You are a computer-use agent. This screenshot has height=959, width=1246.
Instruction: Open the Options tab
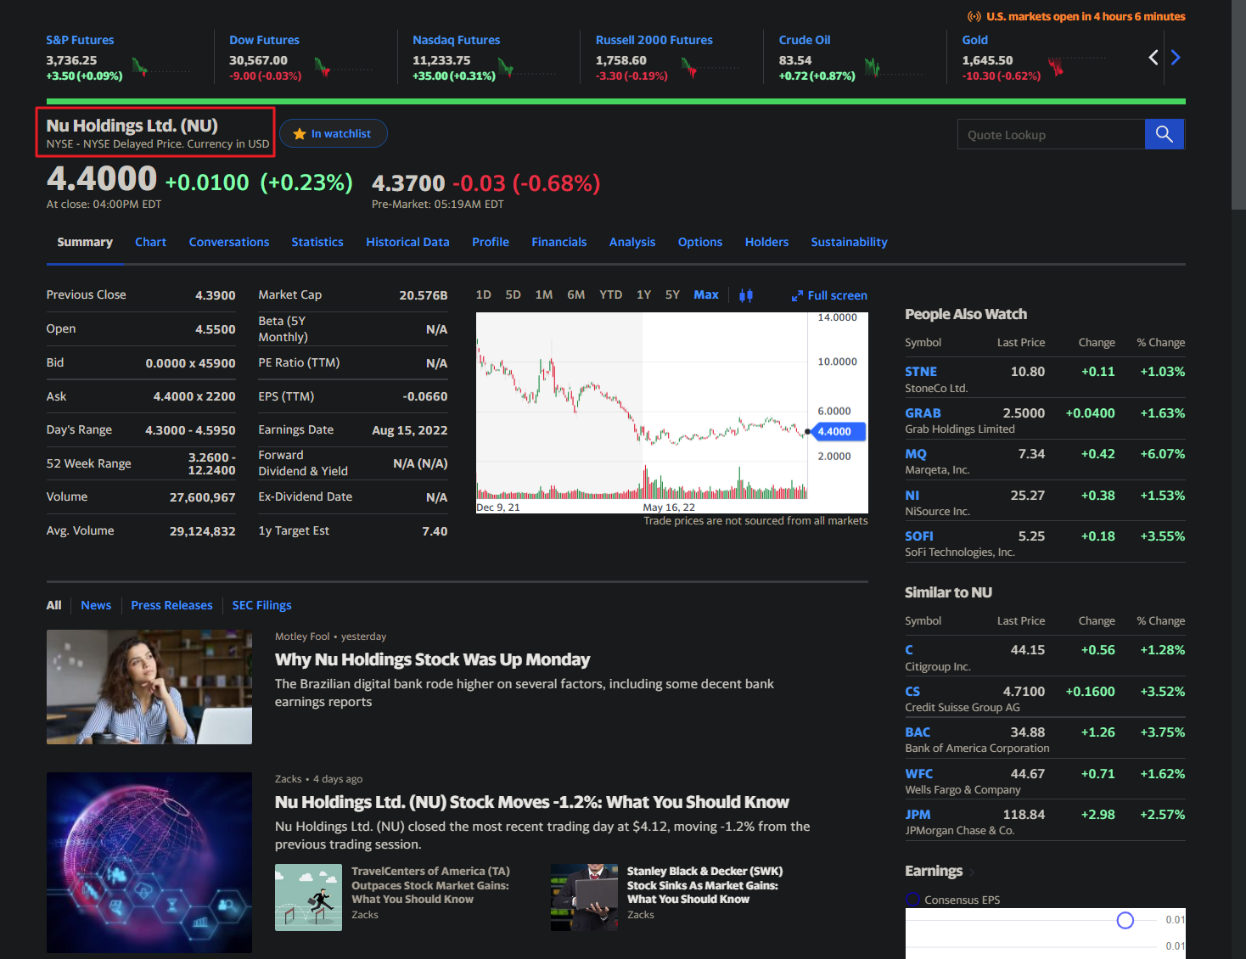pyautogui.click(x=700, y=242)
